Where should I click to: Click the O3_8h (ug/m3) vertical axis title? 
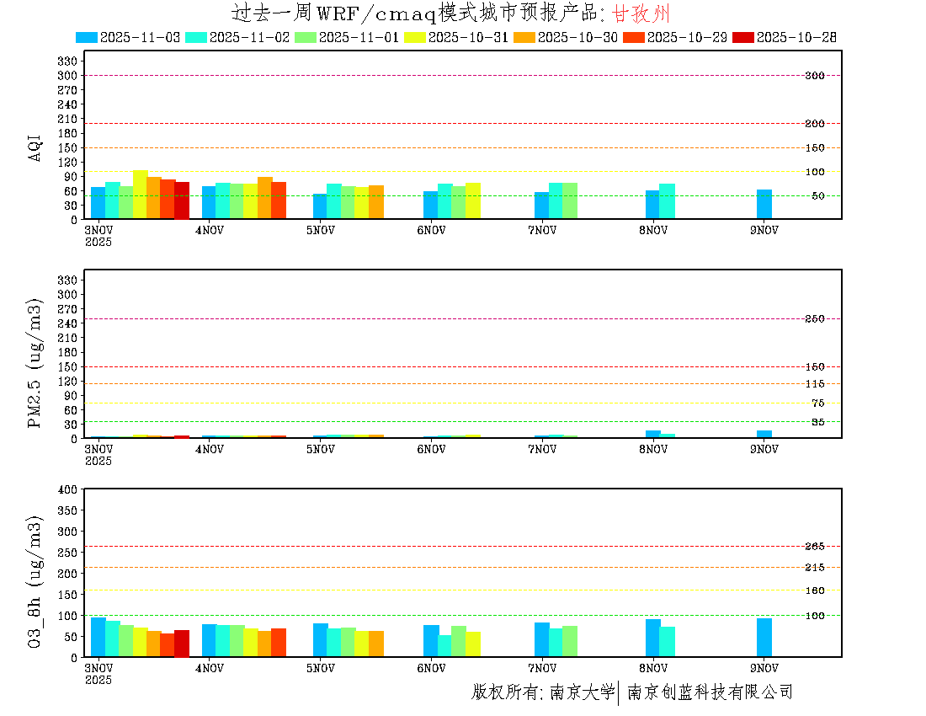[35, 581]
